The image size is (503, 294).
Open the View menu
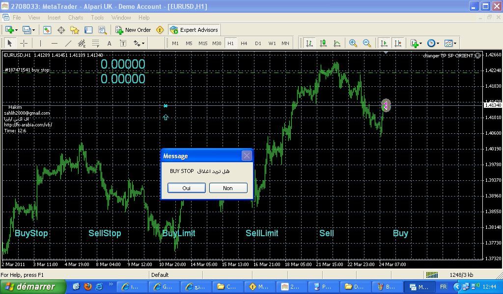point(34,18)
